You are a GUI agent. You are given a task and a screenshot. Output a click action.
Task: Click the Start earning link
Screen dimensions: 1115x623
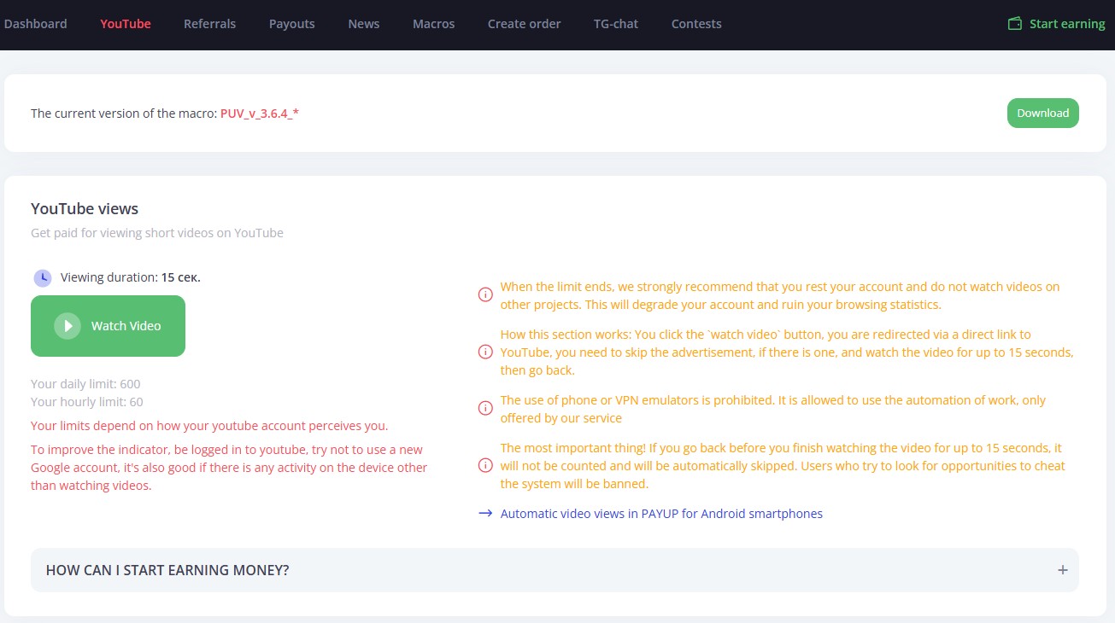(1067, 24)
